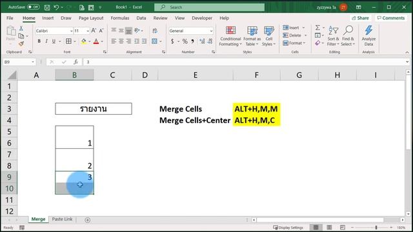Image resolution: width=413 pixels, height=232 pixels.
Task: Click the AutoSum sigma icon
Action: [317, 27]
